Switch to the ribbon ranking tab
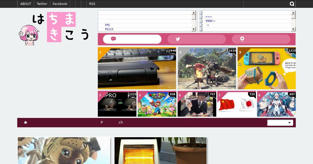Viewport: 313px width, 164px height. [261, 39]
